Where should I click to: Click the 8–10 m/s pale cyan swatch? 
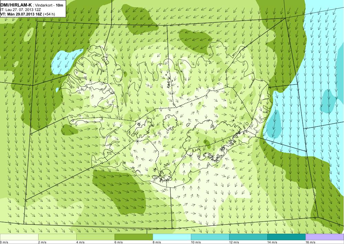pyautogui.click(x=172, y=237)
